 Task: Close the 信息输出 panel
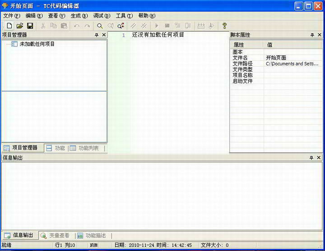tap(319, 158)
